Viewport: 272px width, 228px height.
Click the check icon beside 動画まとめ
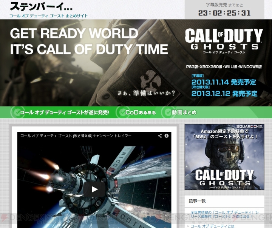168,112
